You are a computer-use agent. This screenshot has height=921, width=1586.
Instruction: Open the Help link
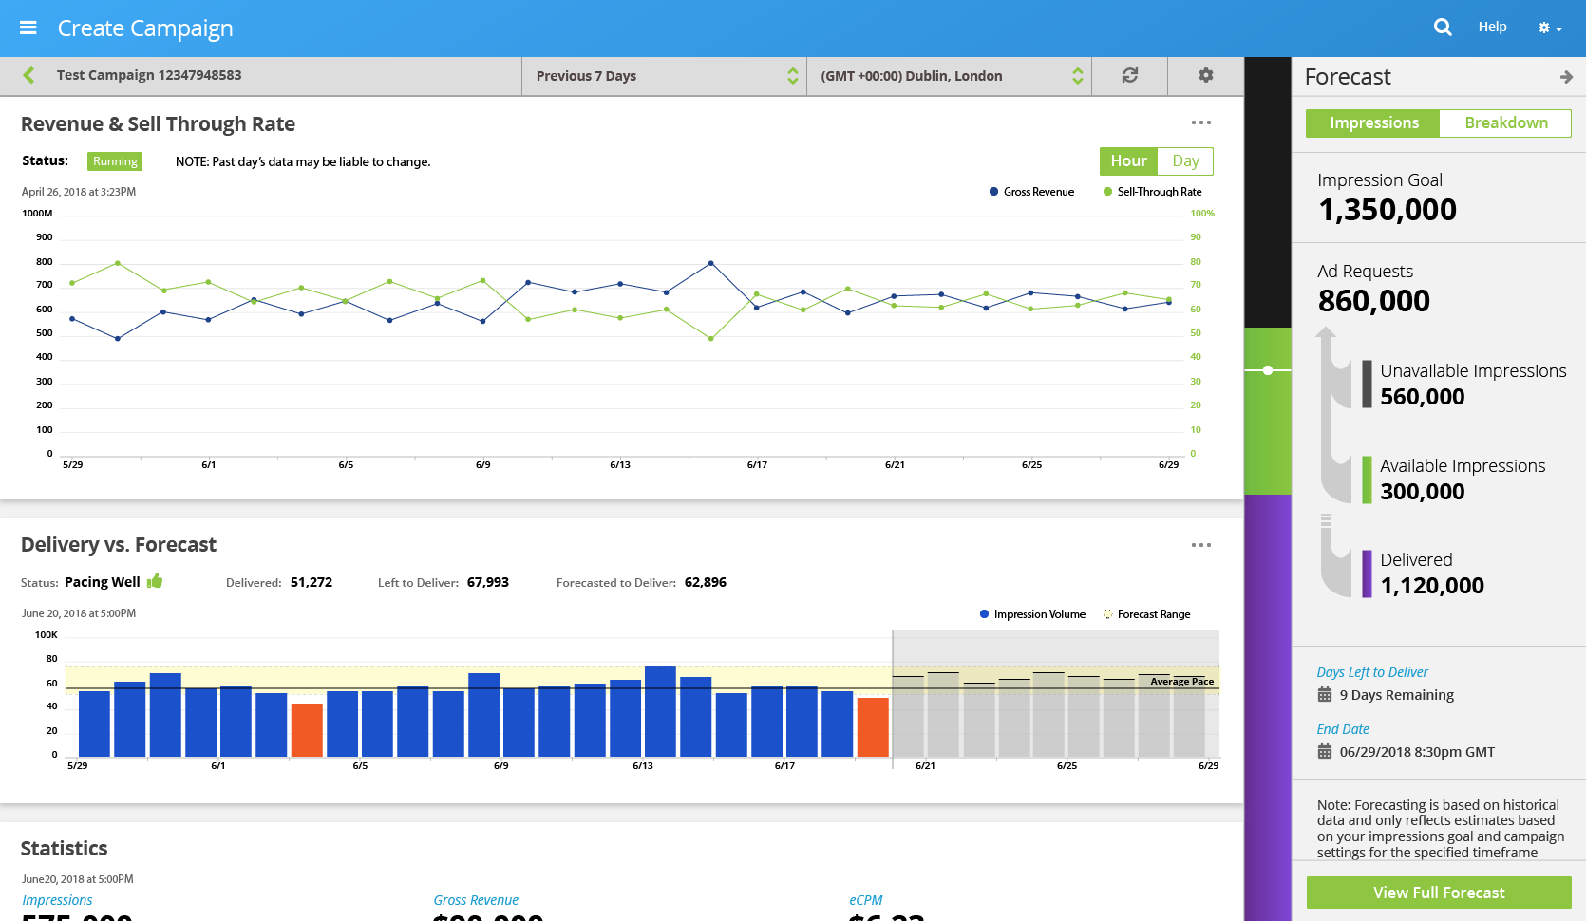(x=1492, y=27)
